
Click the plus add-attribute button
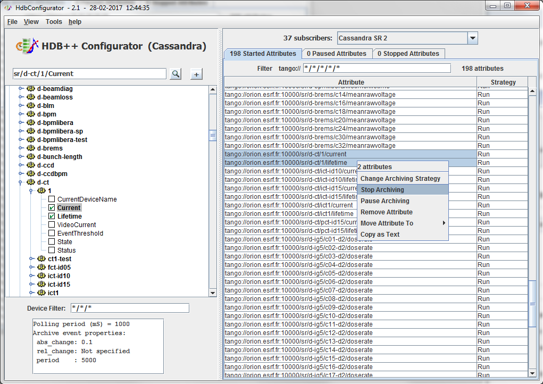click(196, 74)
